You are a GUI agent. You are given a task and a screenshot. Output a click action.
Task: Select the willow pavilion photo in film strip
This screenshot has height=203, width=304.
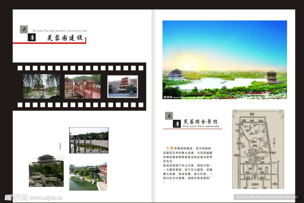pyautogui.click(x=41, y=86)
